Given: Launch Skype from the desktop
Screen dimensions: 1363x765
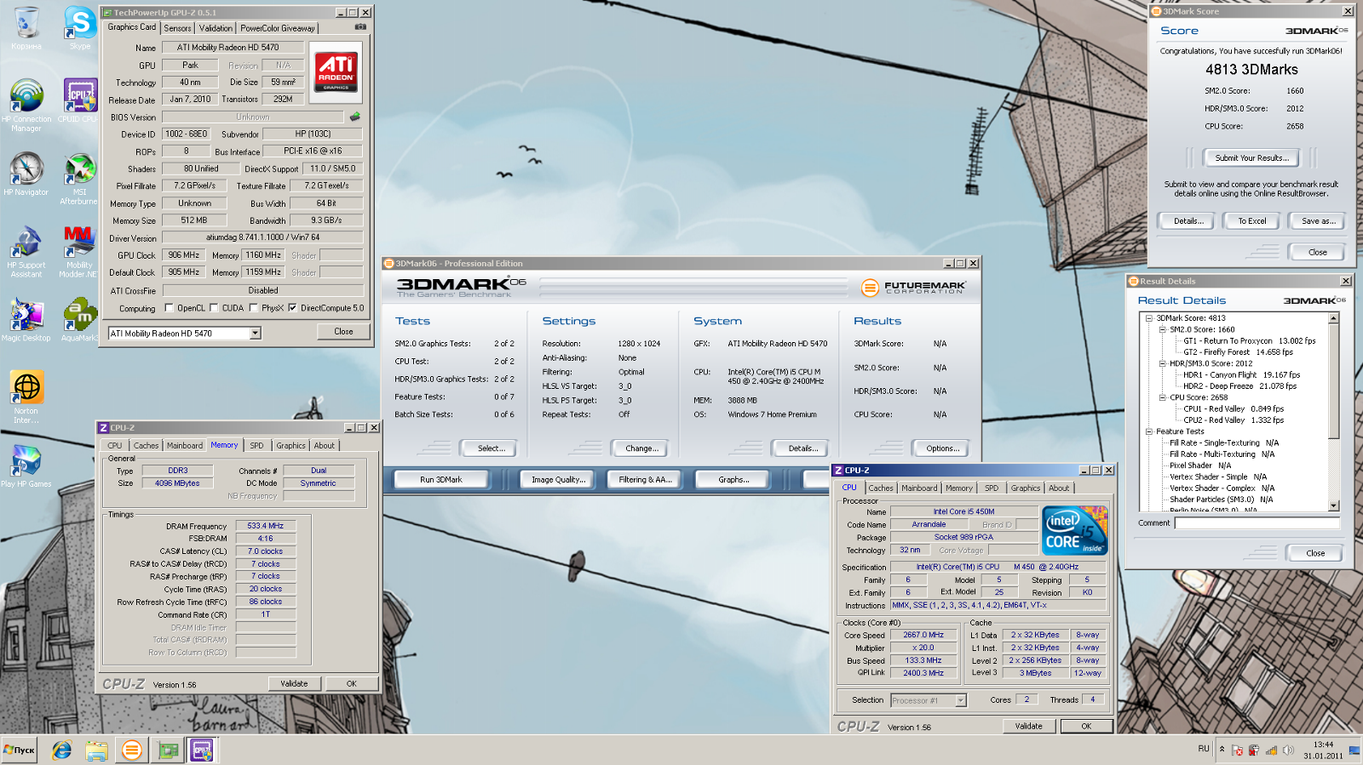Looking at the screenshot, I should 80,28.
